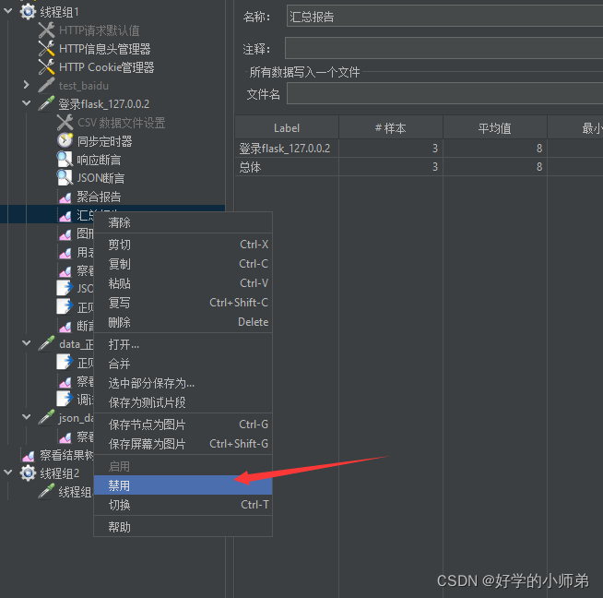Click the HTTP信息头管理器 config icon
Viewport: 603px width, 598px height.
coord(46,49)
